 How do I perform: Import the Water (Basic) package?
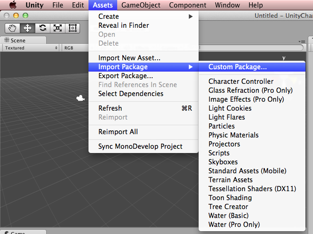pos(252,216)
